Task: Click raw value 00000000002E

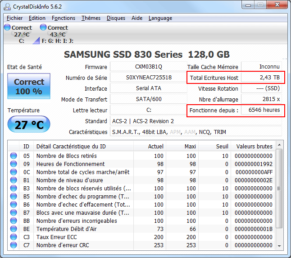Action: click(x=254, y=180)
